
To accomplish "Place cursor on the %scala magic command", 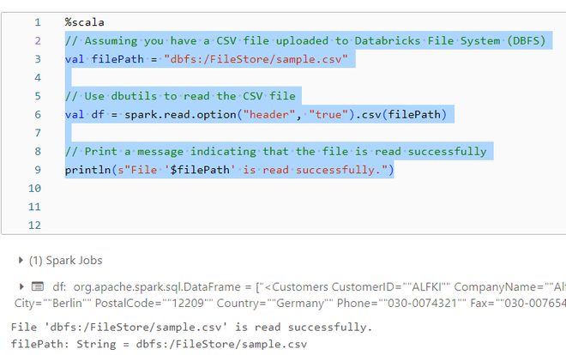I will pos(83,21).
